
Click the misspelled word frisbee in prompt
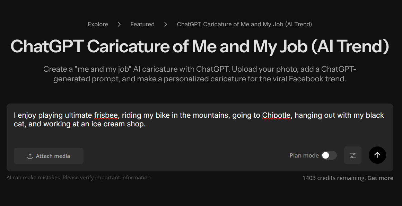tap(106, 115)
